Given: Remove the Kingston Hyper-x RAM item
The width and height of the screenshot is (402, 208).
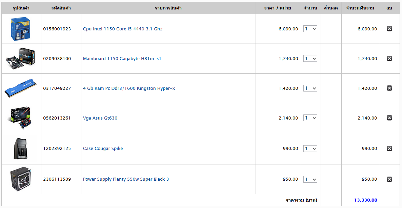Looking at the screenshot, I should pos(389,88).
